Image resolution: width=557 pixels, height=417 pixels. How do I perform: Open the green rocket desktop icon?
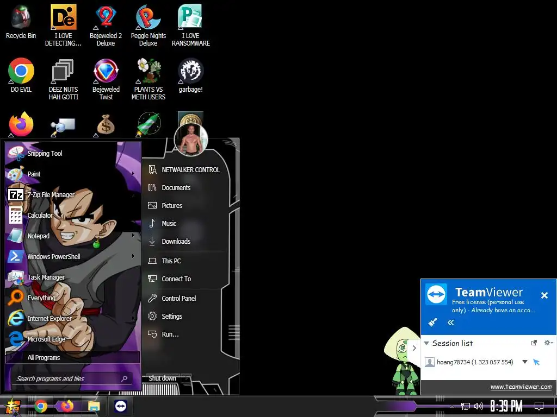coord(149,124)
